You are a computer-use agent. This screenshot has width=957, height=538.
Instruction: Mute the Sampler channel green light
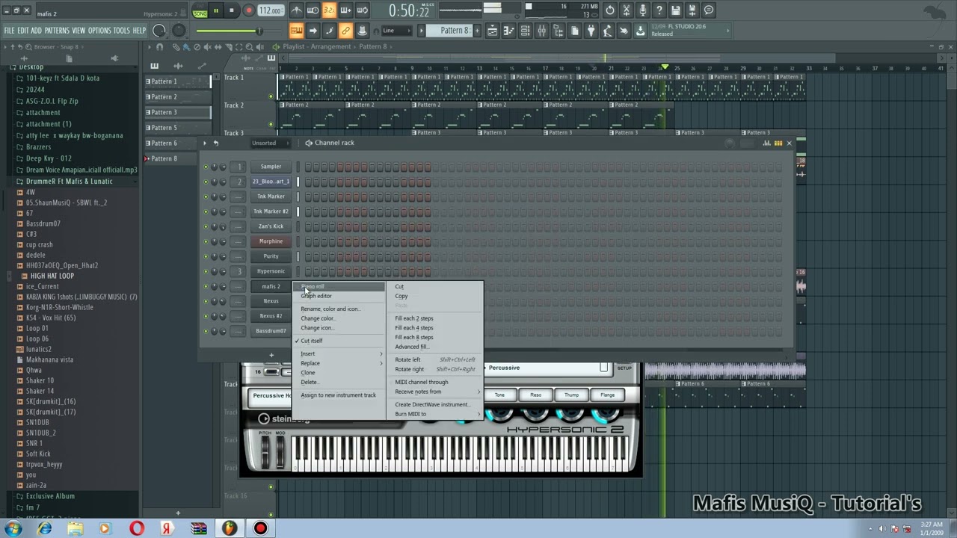206,167
